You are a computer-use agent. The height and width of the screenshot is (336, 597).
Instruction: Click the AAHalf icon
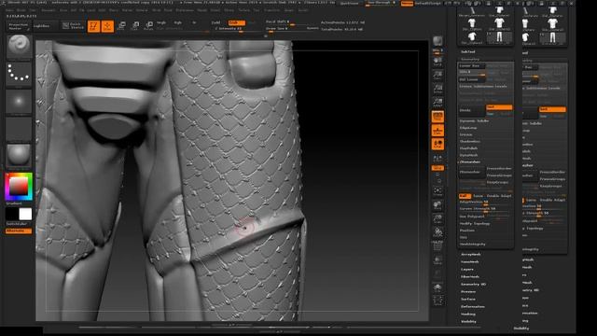(x=437, y=102)
